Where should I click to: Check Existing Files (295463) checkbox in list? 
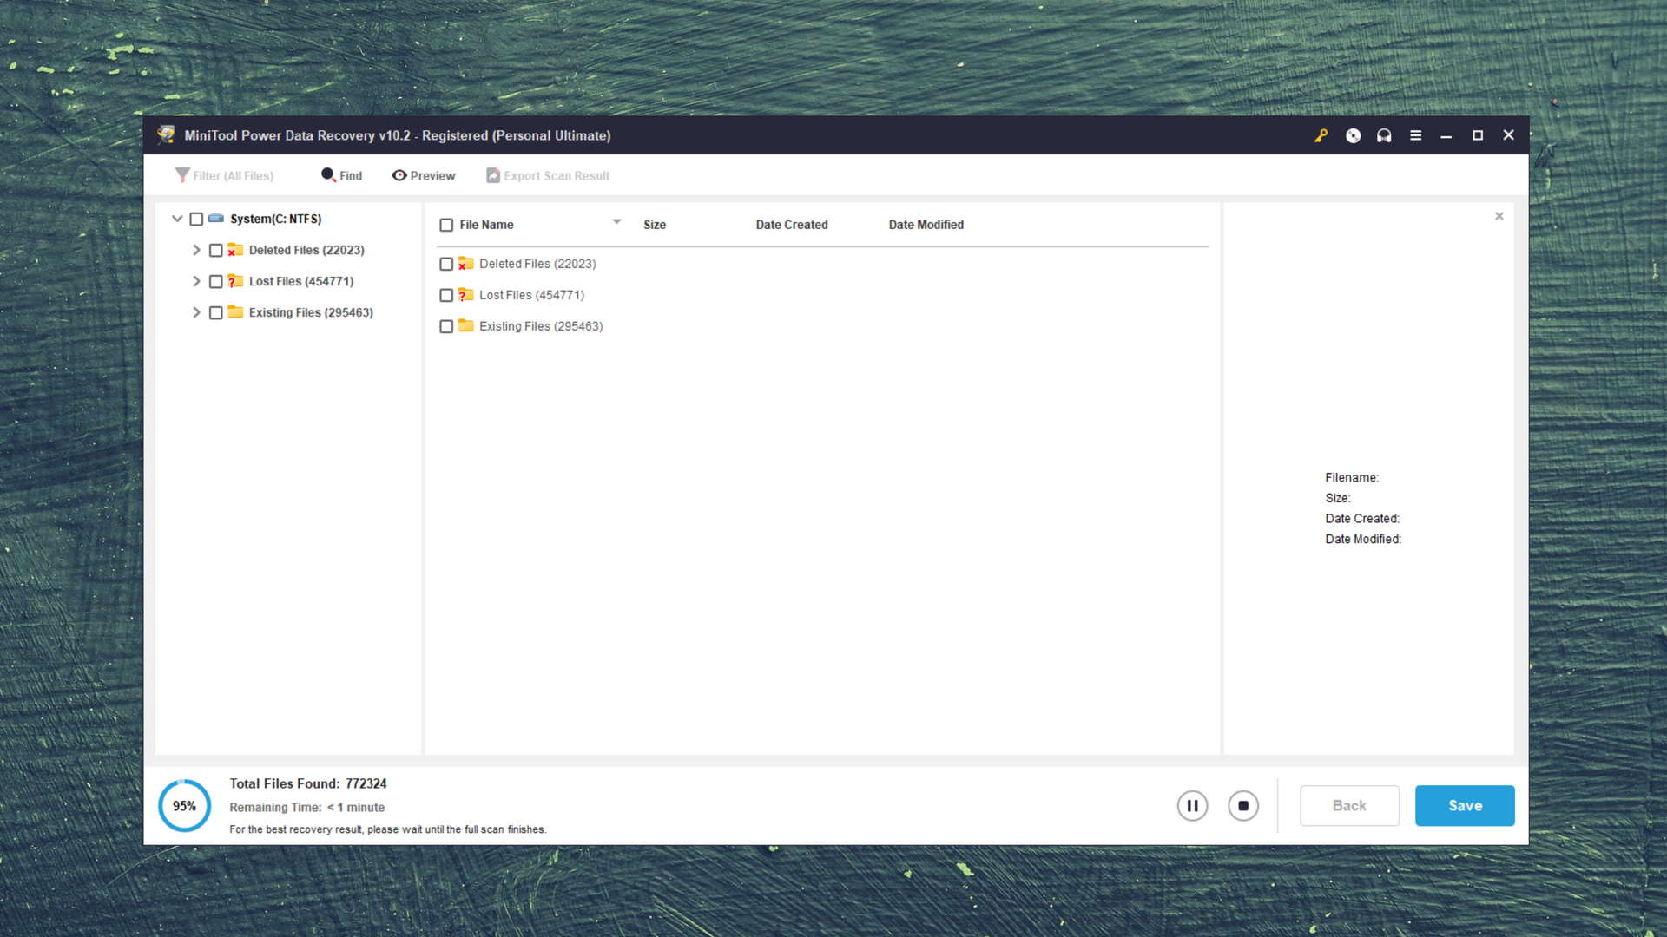click(446, 327)
